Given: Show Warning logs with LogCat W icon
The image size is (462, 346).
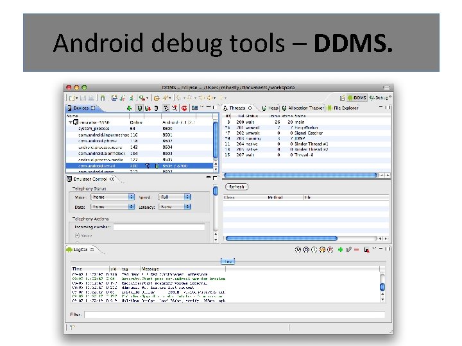Looking at the screenshot, I should tap(322, 249).
